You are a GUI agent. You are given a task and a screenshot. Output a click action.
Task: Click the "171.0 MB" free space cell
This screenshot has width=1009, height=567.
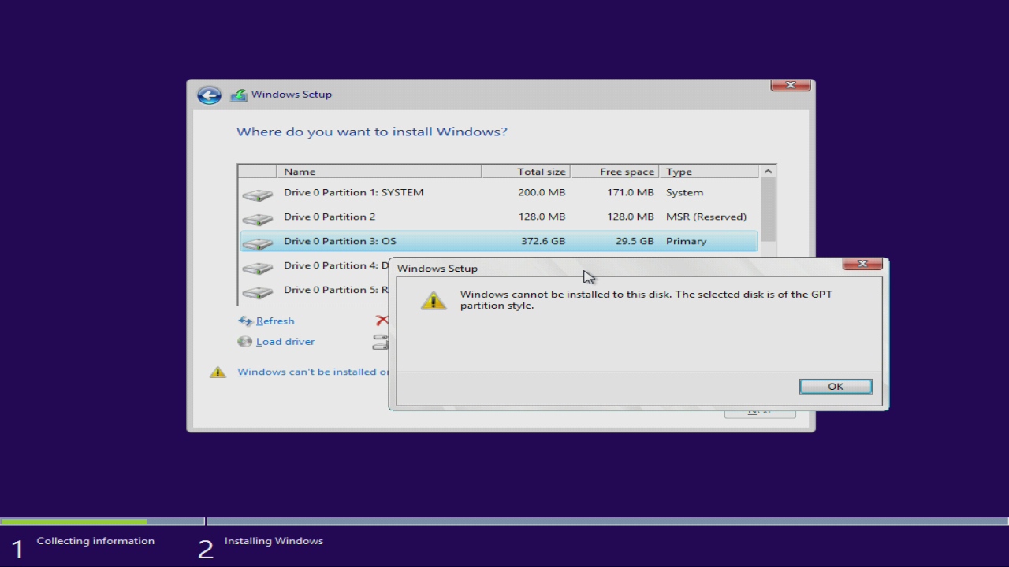click(631, 192)
